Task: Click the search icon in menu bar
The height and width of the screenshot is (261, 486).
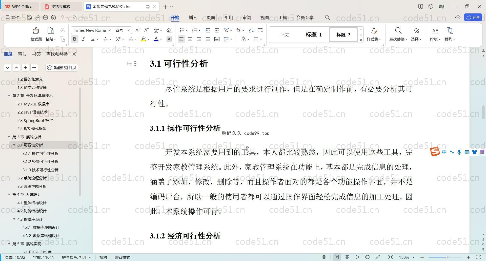Action: point(327,17)
